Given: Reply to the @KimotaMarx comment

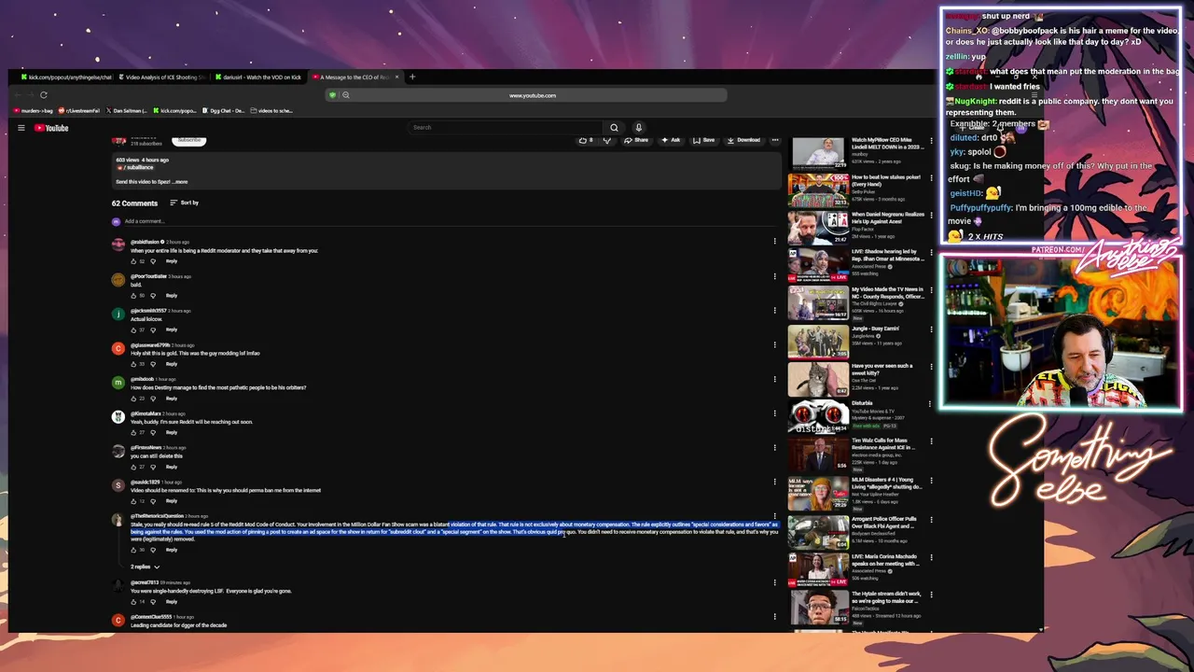Looking at the screenshot, I should (x=172, y=433).
